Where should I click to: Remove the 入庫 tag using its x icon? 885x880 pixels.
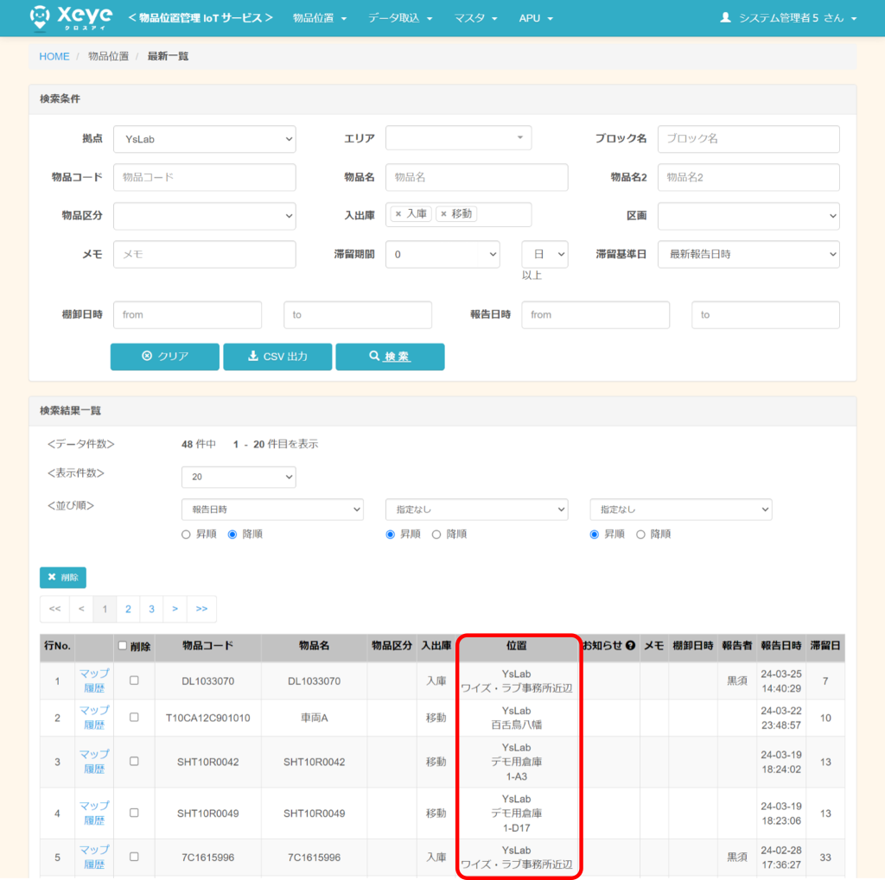[398, 214]
